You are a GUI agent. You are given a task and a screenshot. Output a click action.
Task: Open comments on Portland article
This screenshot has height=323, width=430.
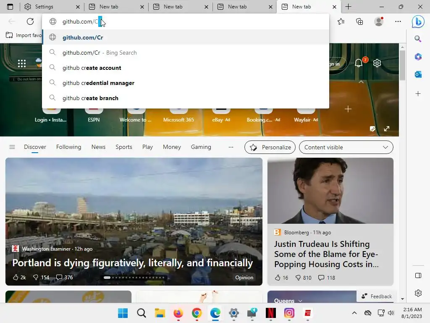tap(64, 278)
